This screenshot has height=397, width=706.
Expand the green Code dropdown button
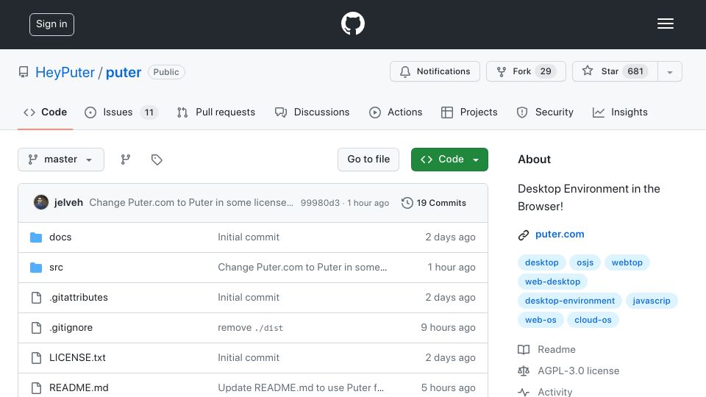[x=449, y=160]
